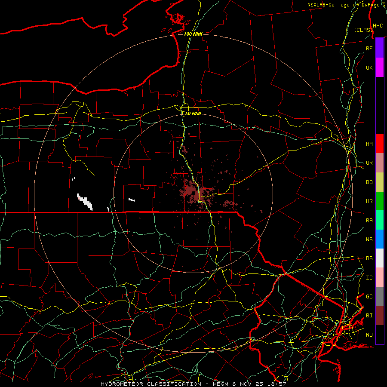Click the GR legend color swatch
Image resolution: width=387 pixels, height=387 pixels.
(380, 163)
